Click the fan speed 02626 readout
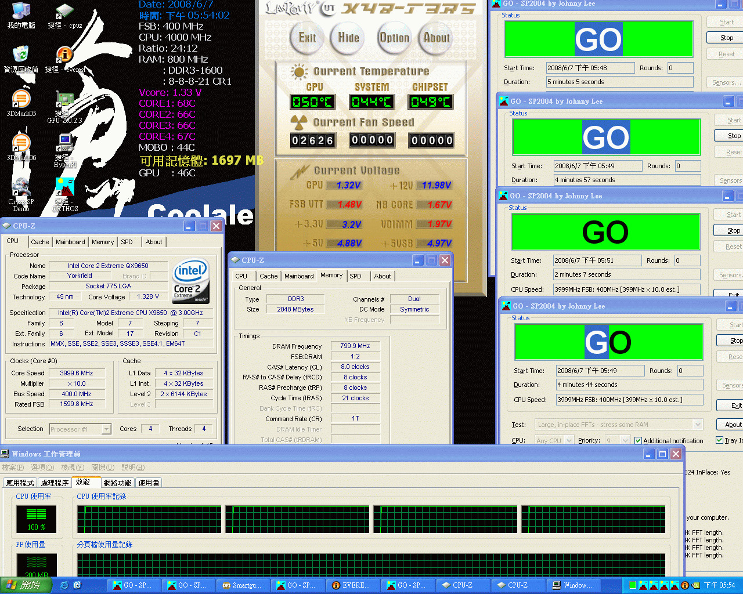 pos(313,140)
